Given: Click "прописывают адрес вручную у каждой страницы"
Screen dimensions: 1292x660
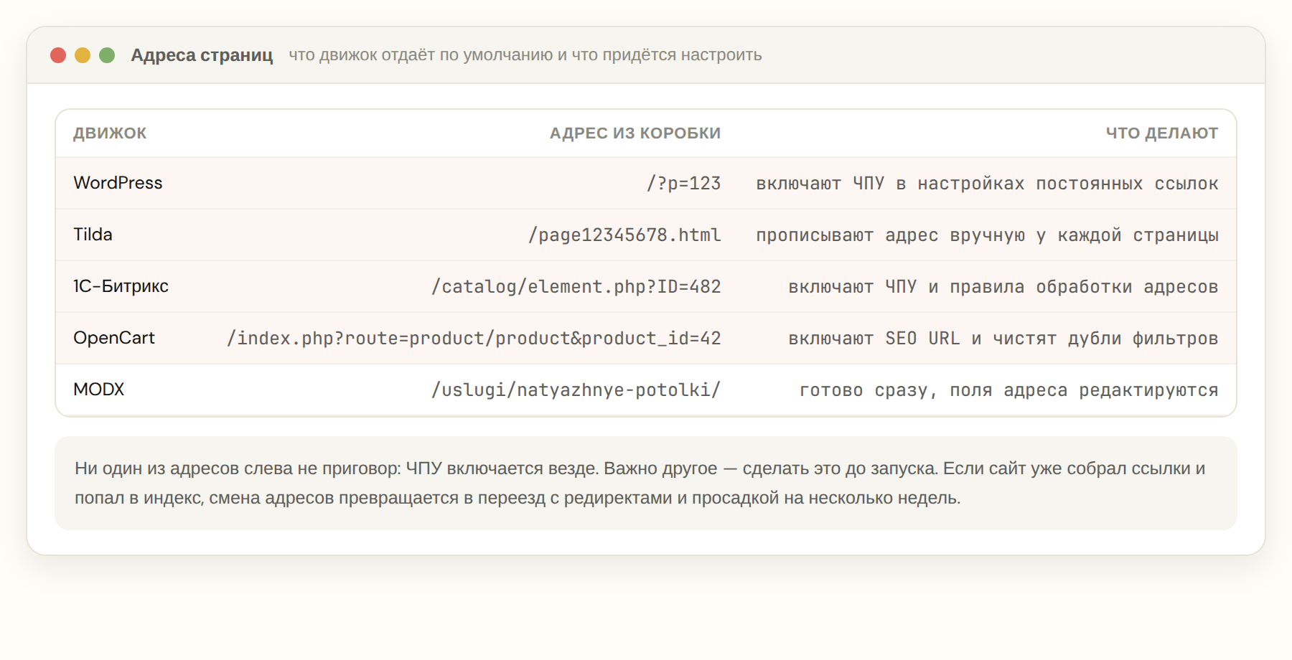Looking at the screenshot, I should (x=987, y=235).
